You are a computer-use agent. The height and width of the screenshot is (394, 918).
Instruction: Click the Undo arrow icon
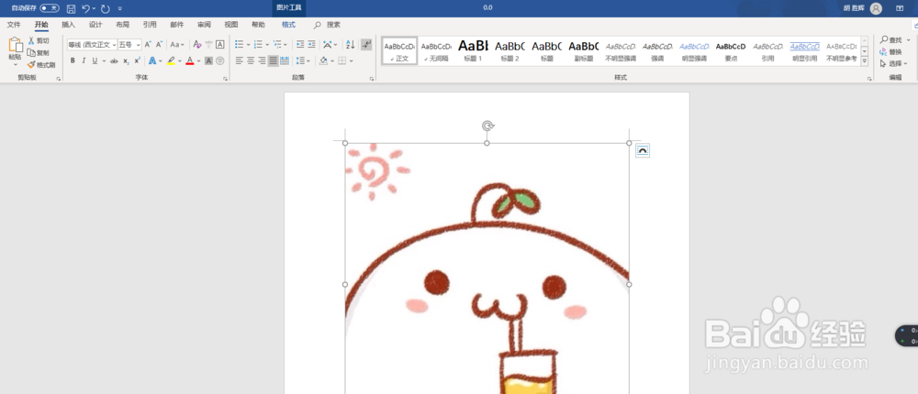pyautogui.click(x=85, y=8)
